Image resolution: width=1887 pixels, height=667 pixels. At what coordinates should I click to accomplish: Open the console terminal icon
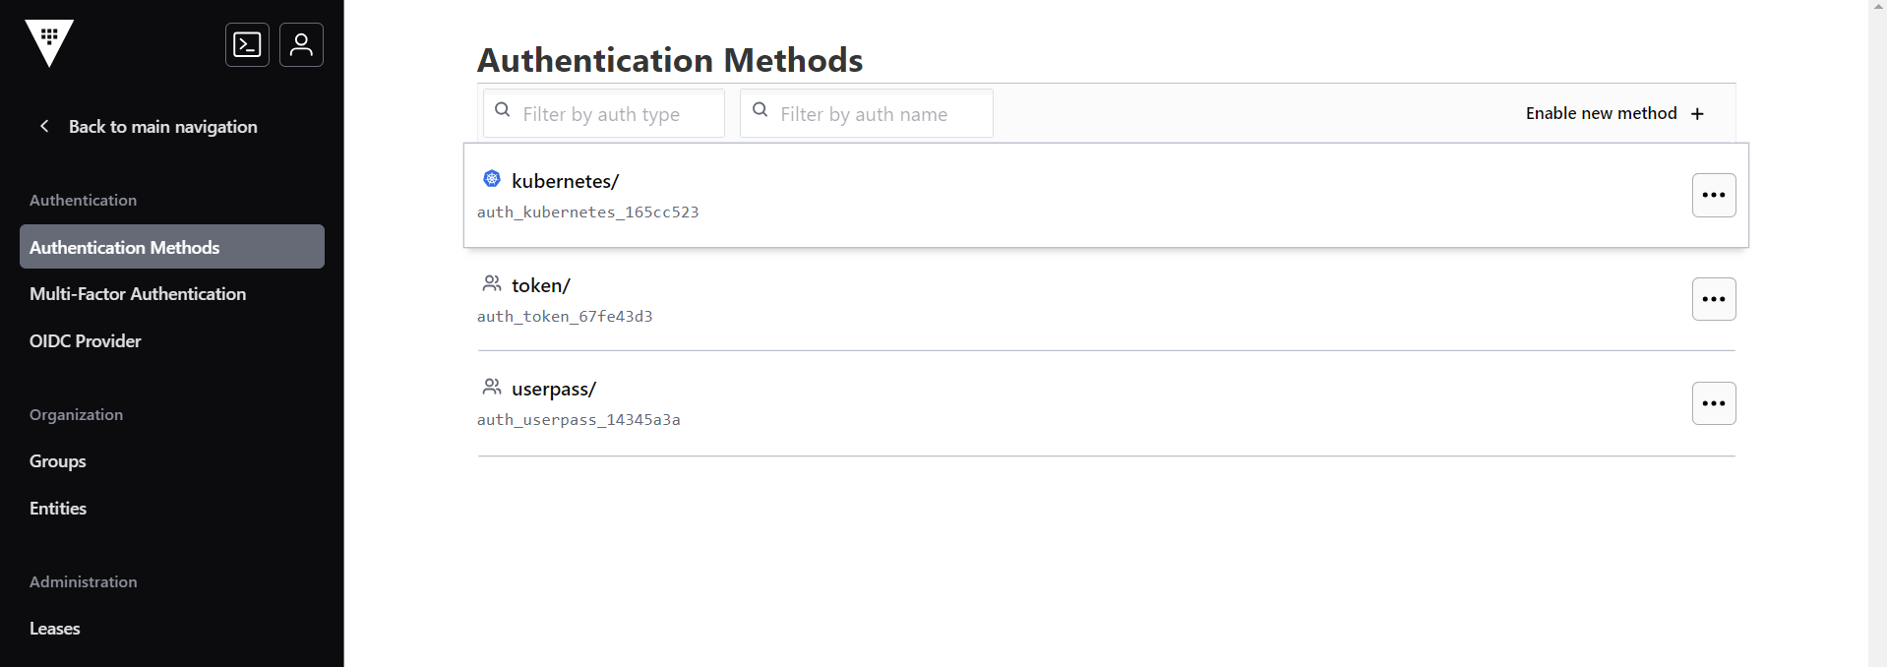(x=247, y=45)
